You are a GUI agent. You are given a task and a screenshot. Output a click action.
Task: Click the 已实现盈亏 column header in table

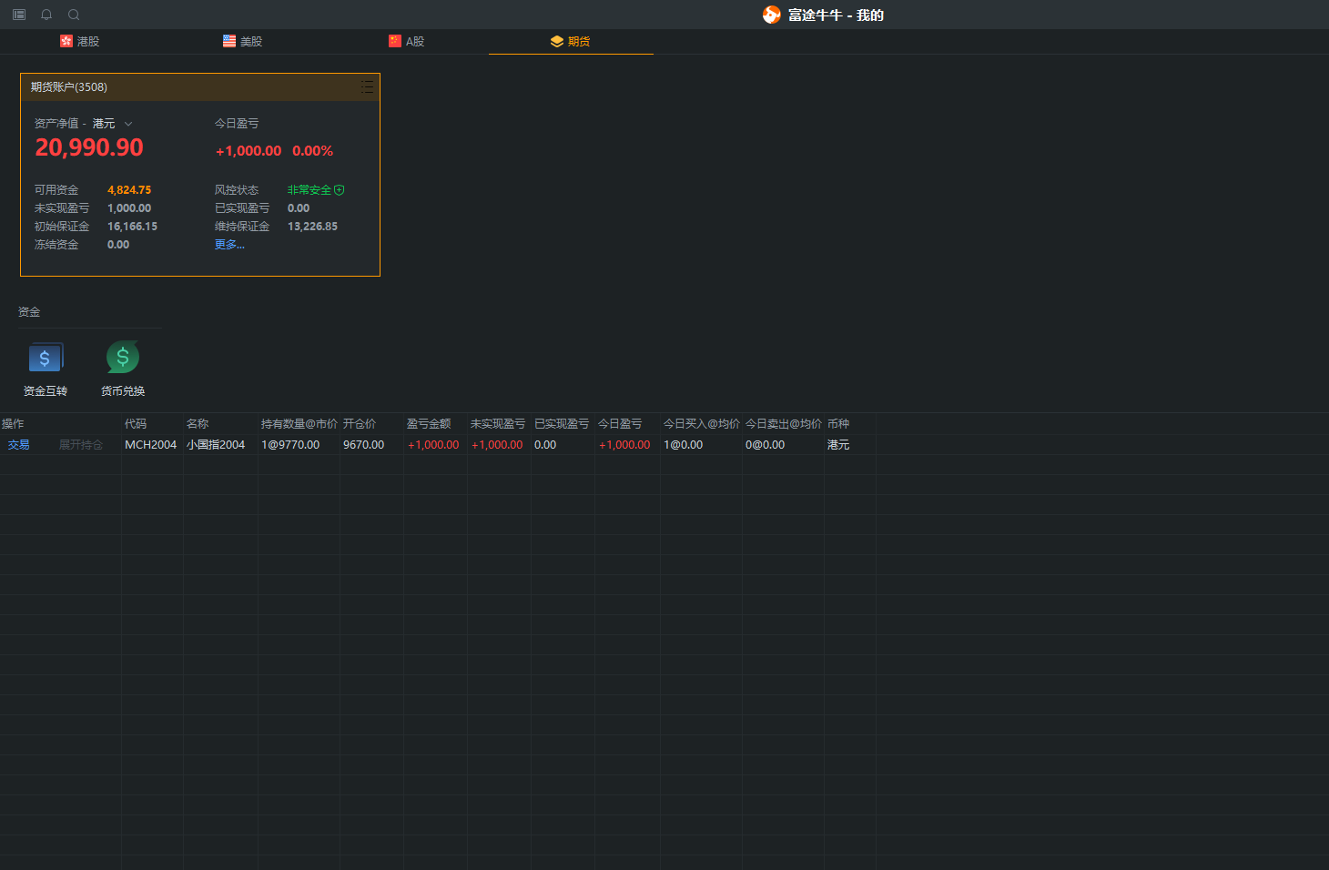click(562, 424)
